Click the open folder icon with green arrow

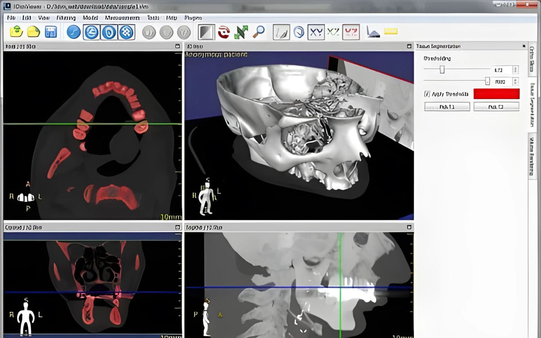(16, 32)
